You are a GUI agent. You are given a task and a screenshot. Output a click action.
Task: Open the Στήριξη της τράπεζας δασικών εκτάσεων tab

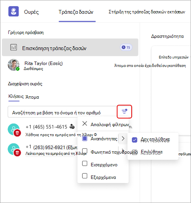[x=147, y=12]
